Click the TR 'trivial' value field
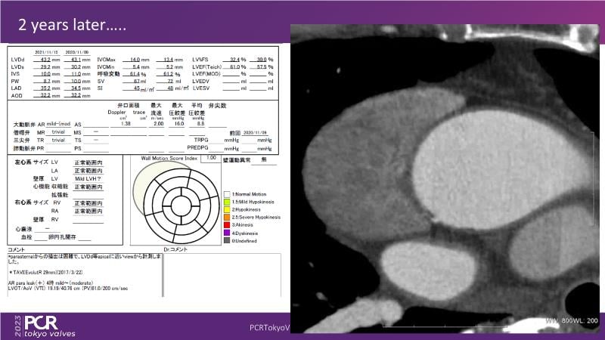Viewport: 605px width, 340px height. tap(58, 139)
